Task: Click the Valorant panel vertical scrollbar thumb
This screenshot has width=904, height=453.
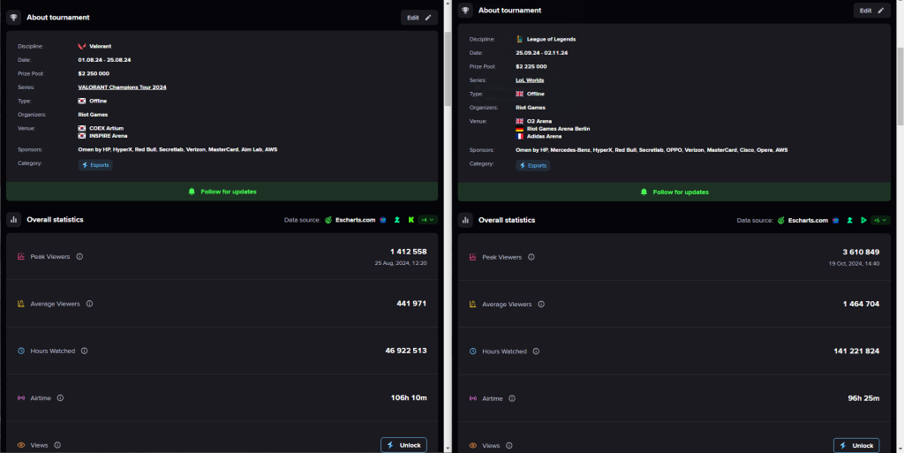Action: (448, 68)
